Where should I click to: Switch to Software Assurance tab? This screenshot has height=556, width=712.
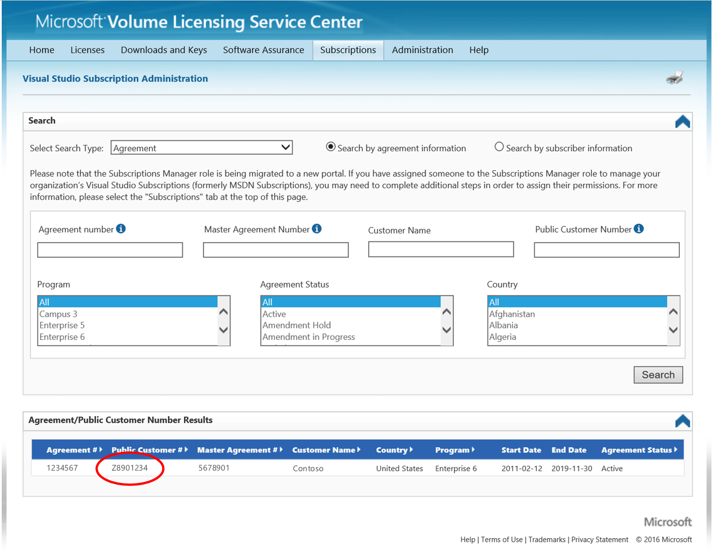point(263,50)
